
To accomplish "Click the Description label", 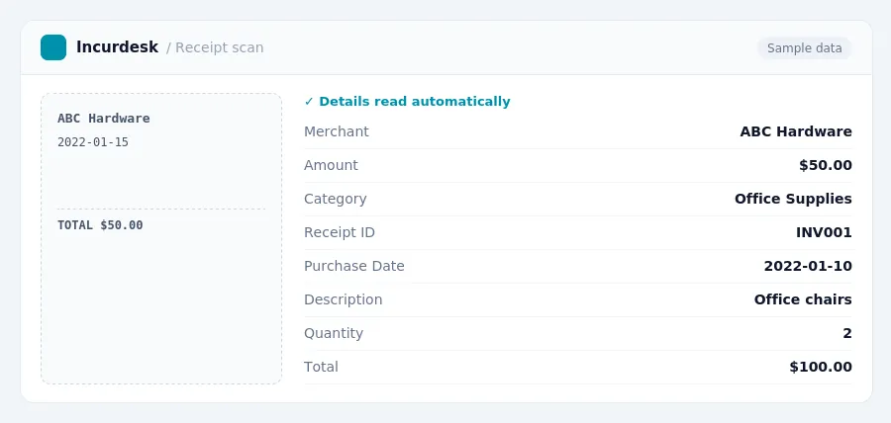I will click(x=344, y=299).
